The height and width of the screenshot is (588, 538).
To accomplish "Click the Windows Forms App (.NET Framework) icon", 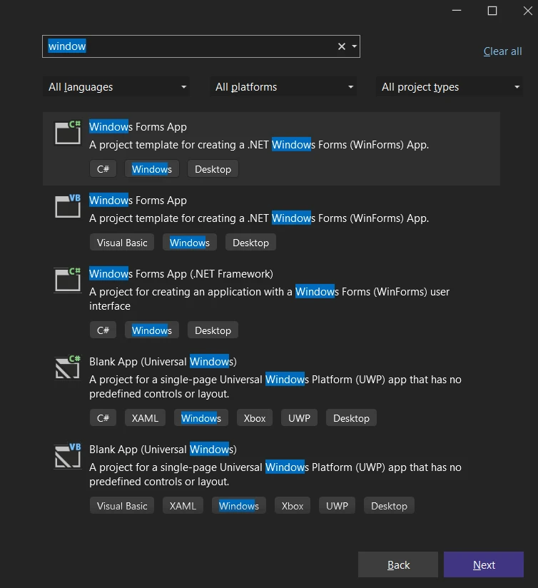I will click(68, 280).
